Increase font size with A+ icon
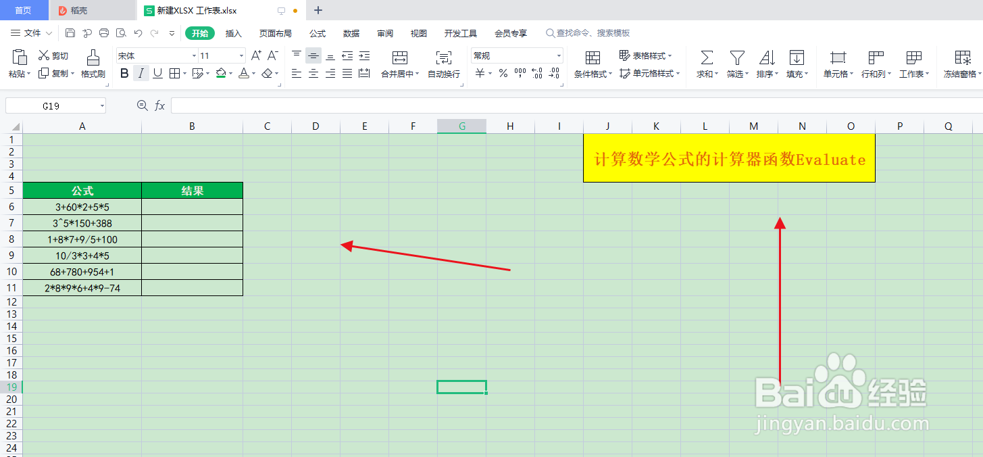 point(256,55)
